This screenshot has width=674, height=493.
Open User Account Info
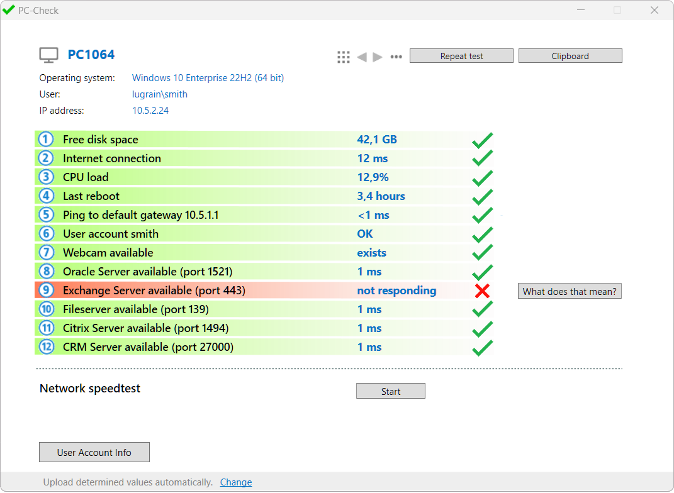point(94,453)
